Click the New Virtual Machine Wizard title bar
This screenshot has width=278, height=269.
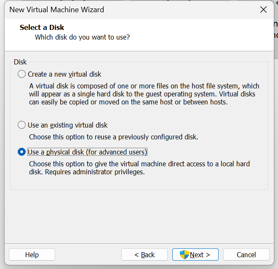click(x=126, y=10)
